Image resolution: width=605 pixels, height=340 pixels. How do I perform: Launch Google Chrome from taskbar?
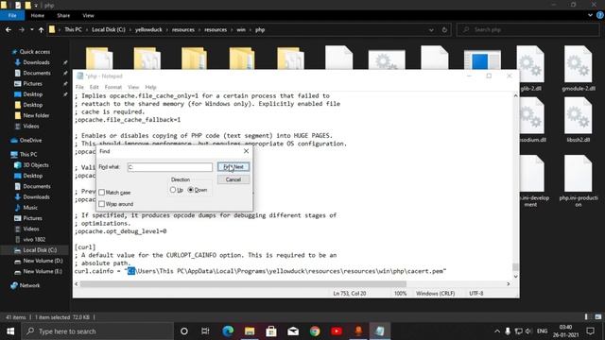pos(315,331)
